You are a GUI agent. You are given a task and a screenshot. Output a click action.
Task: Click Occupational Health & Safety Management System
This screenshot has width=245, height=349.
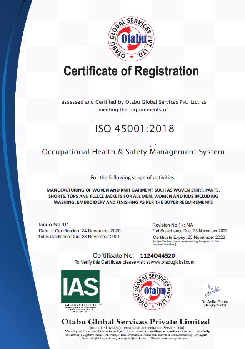point(133,152)
